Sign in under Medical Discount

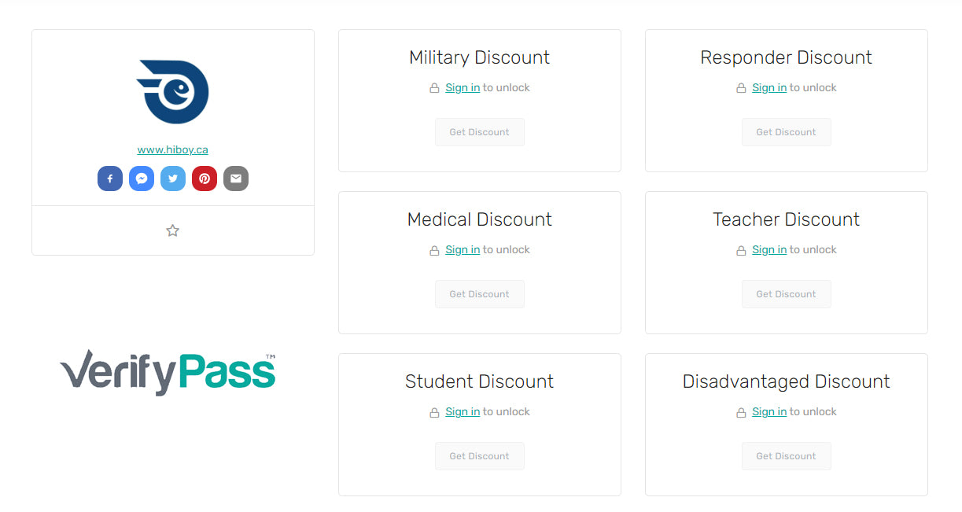click(x=463, y=250)
